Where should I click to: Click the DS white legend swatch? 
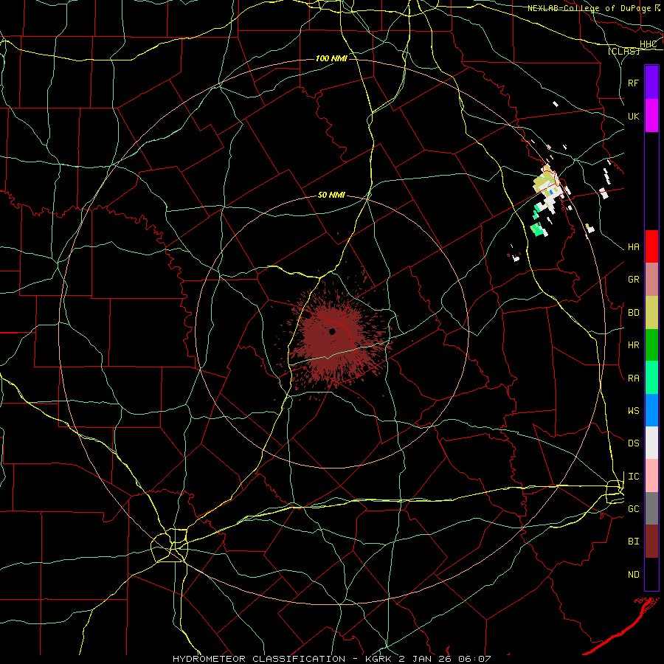[x=651, y=443]
